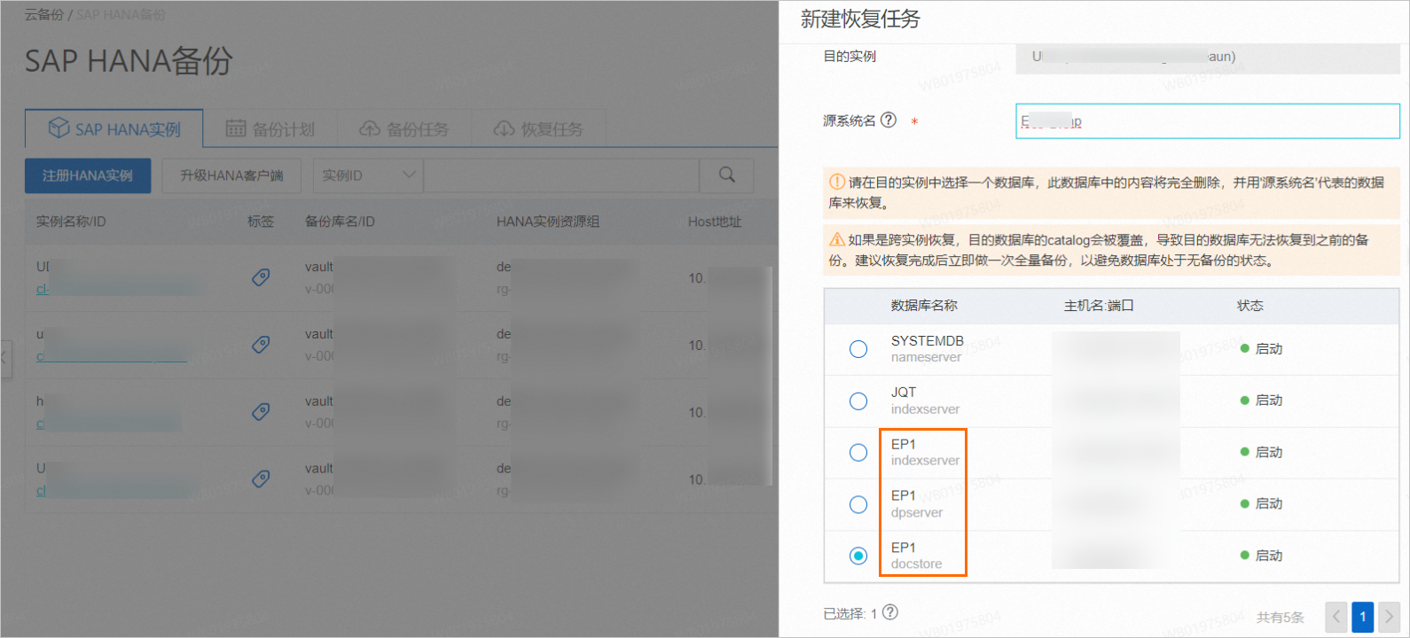
Task: Go to previous page in database list
Action: pos(1336,617)
